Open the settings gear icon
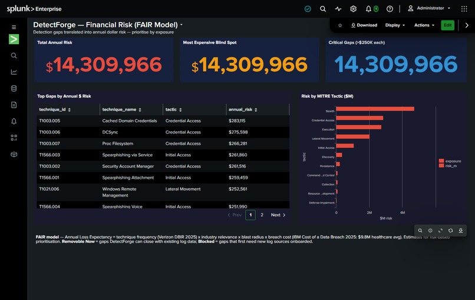The width and height of the screenshot is (475, 300). 353,9
